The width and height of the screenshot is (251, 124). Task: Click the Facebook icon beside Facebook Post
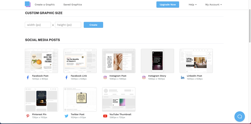pos(28,77)
